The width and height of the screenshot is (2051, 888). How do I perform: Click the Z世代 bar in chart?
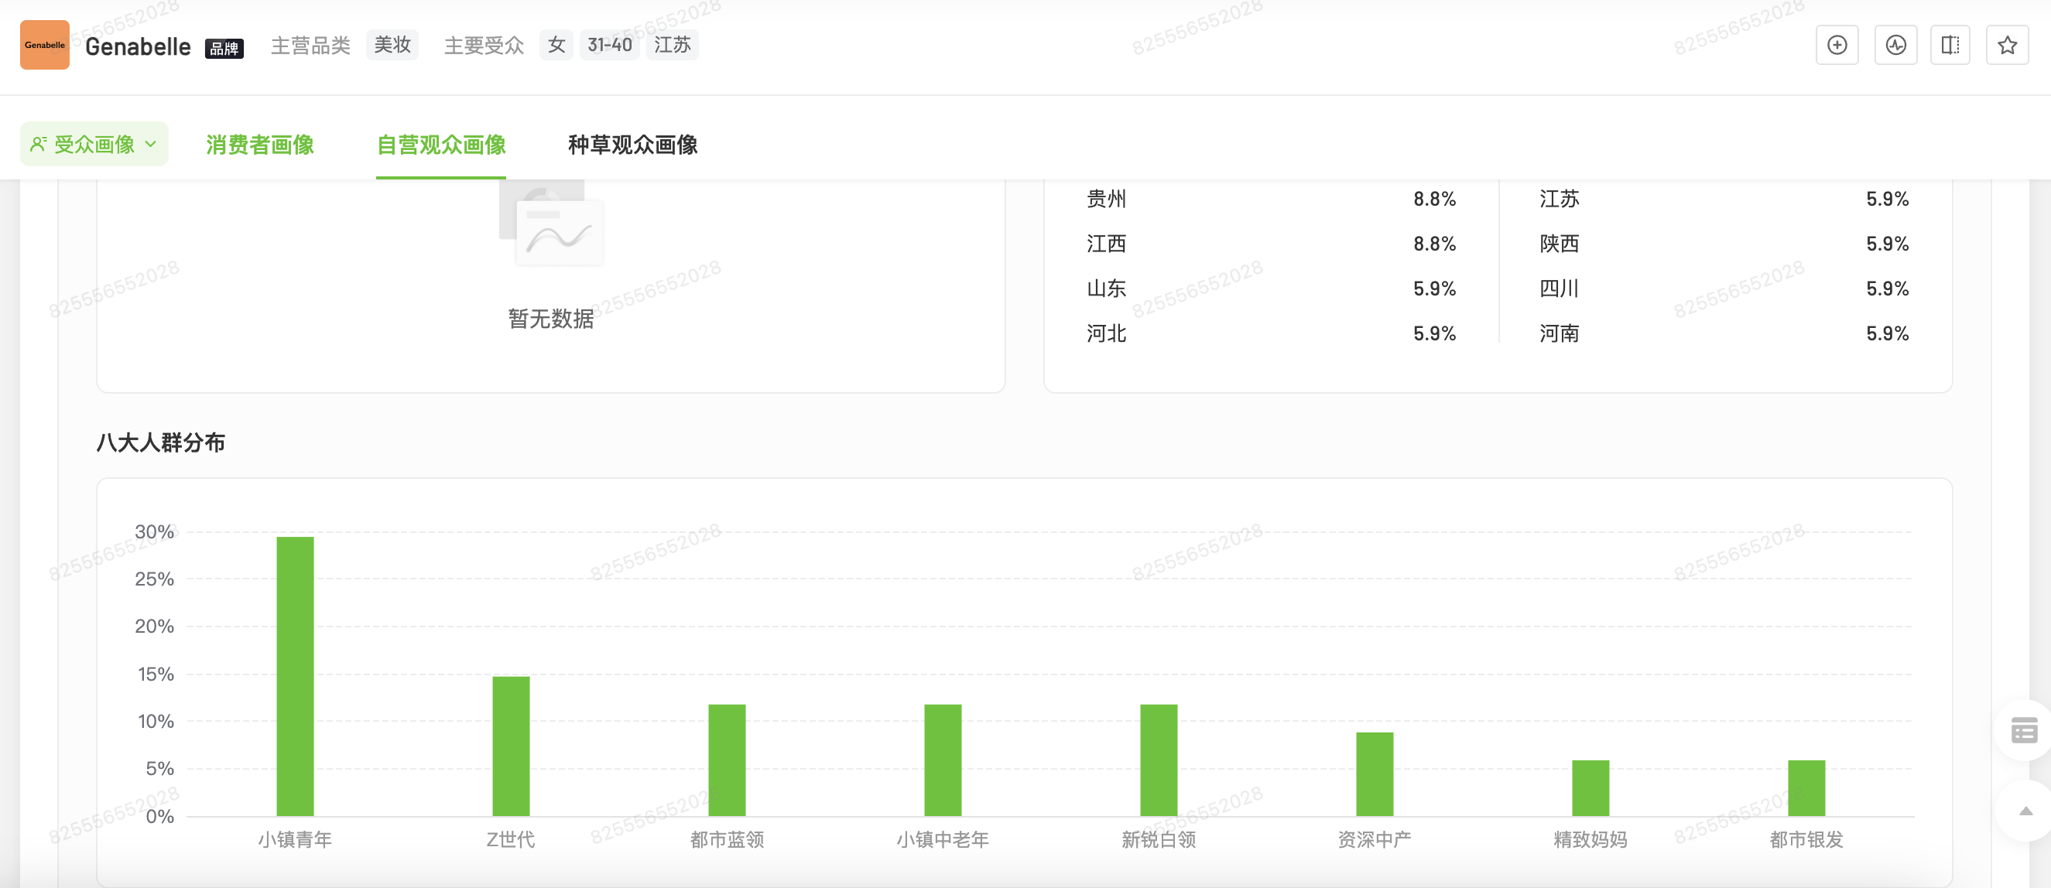510,745
